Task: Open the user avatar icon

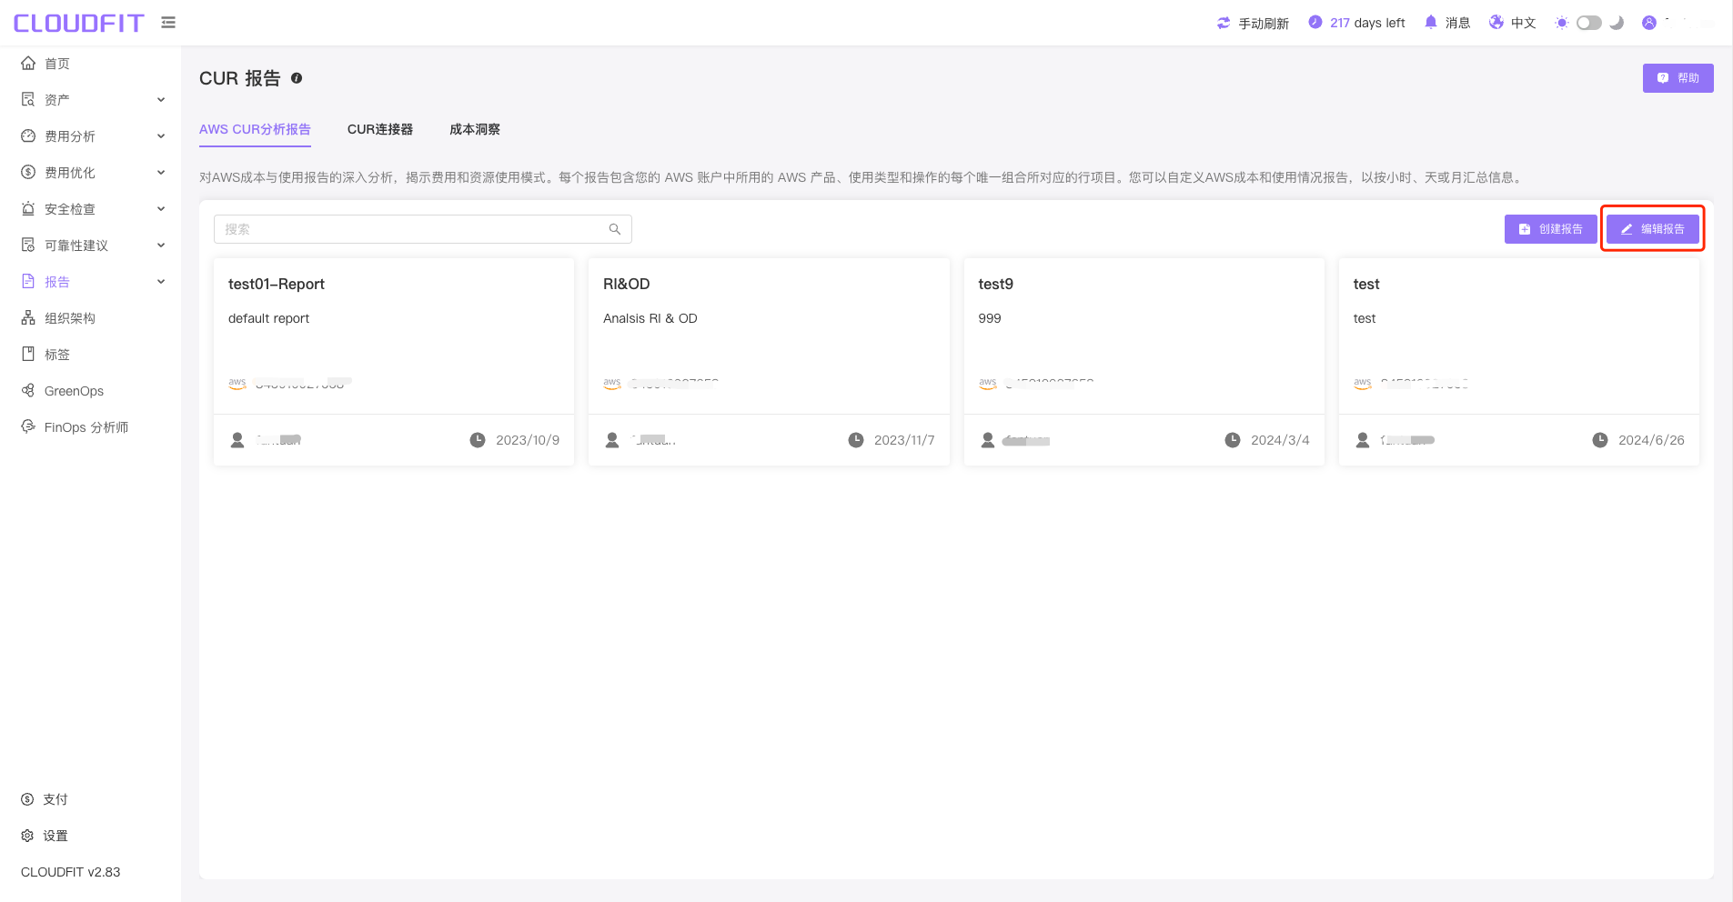Action: 1649,23
